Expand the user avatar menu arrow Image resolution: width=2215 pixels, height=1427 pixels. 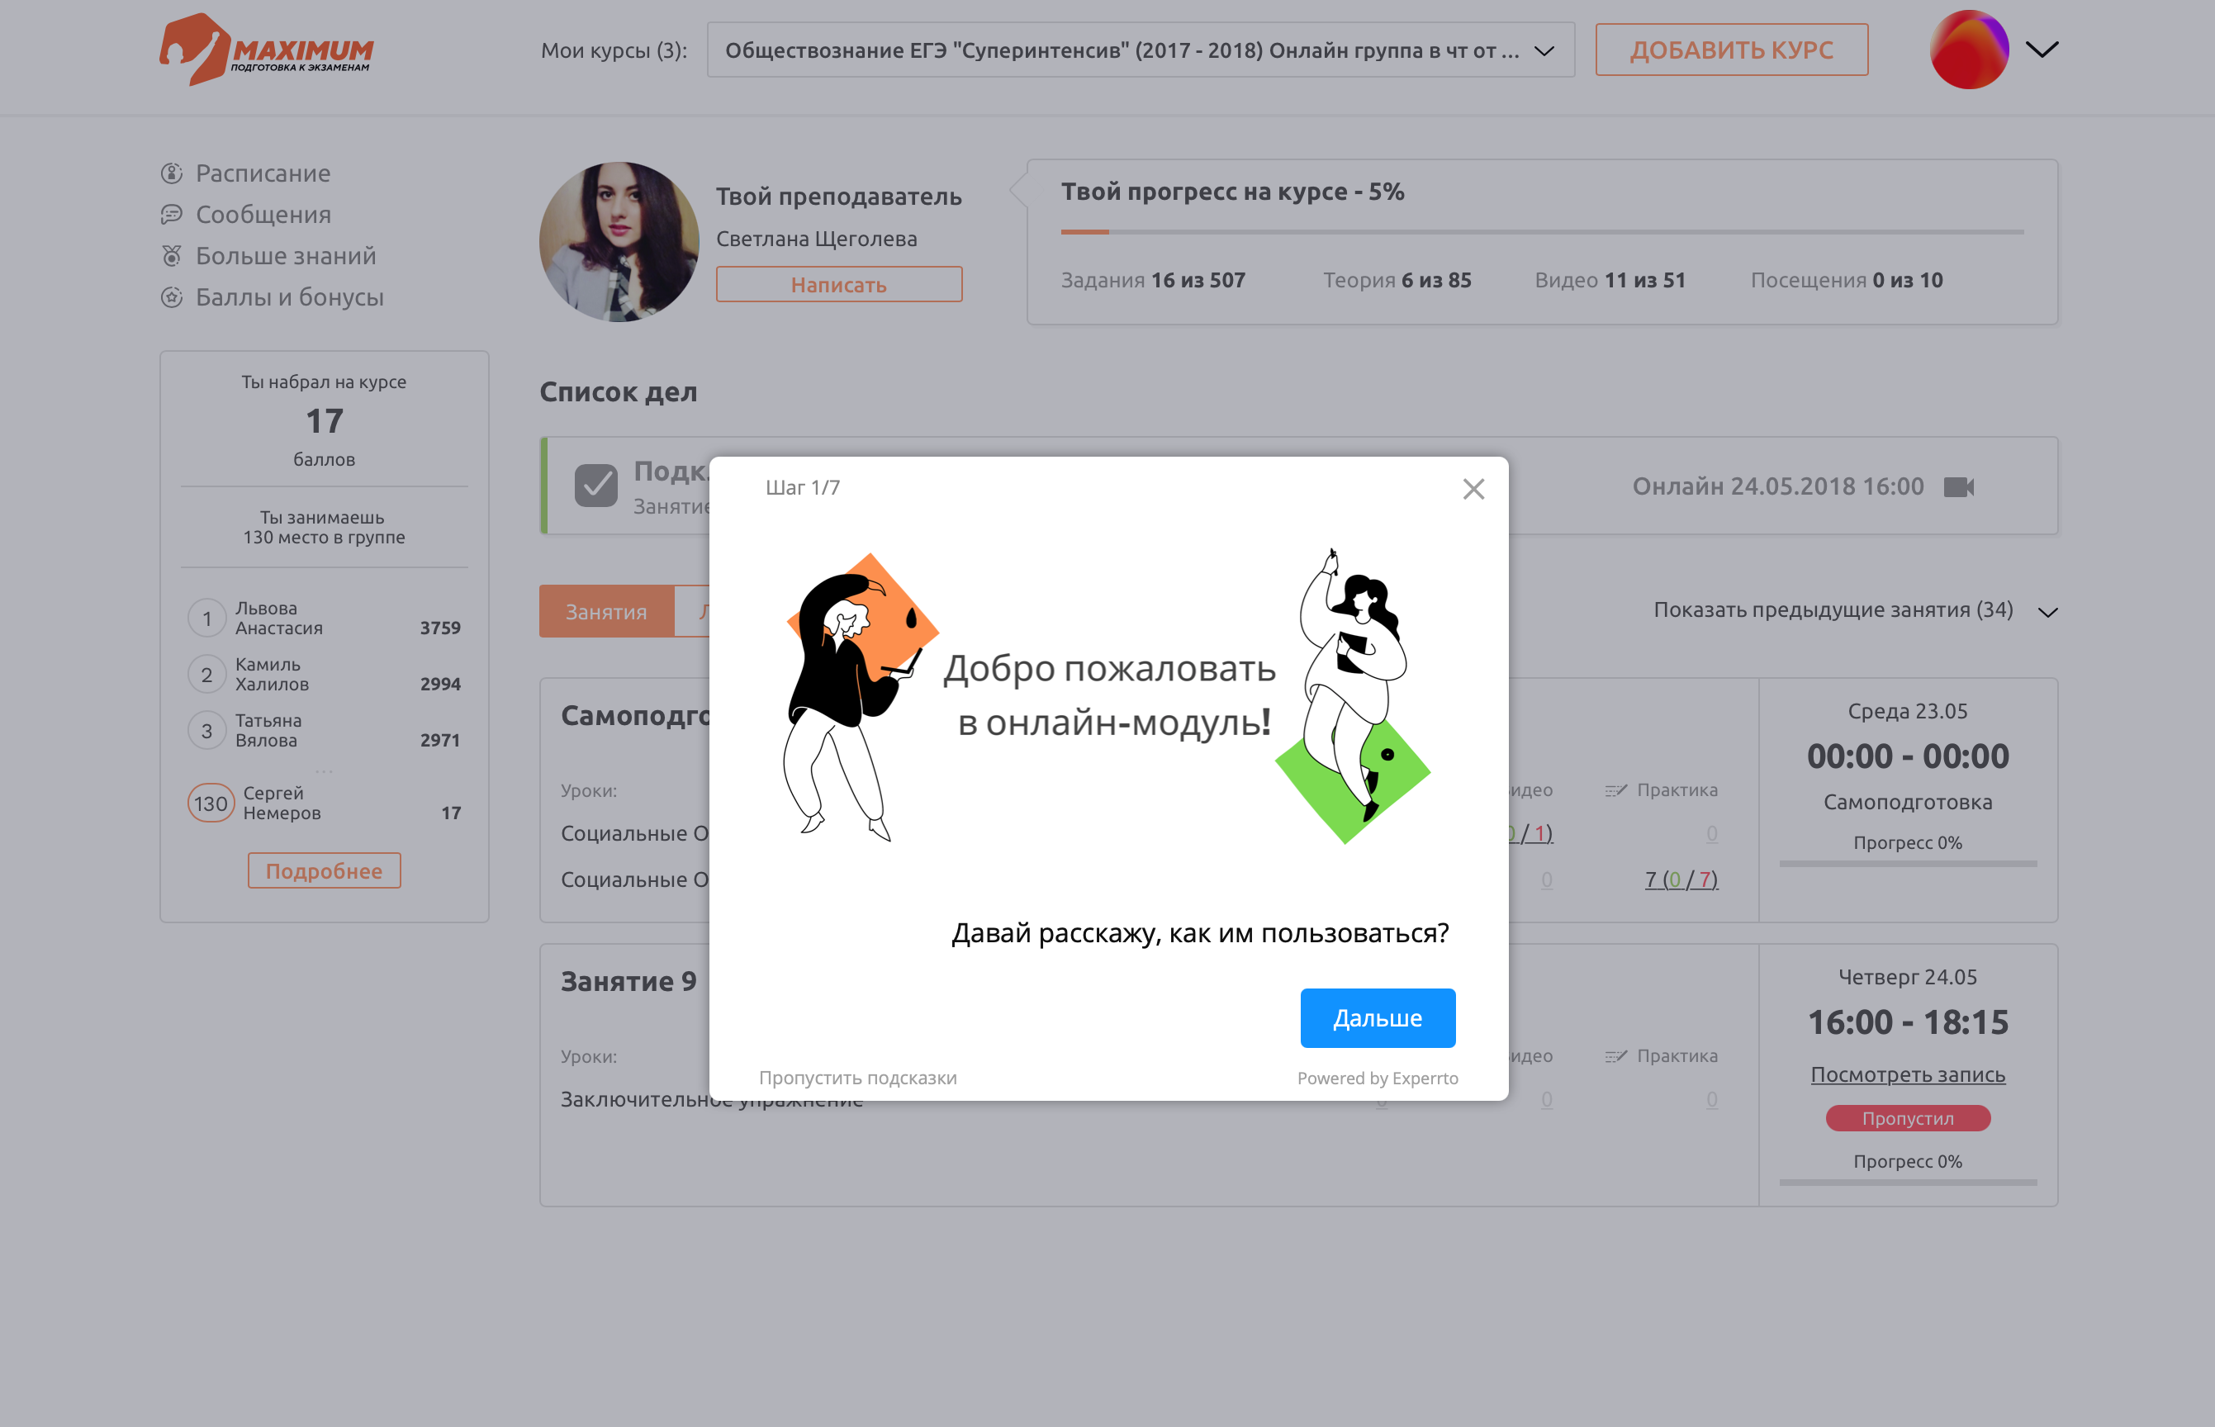pos(2042,49)
